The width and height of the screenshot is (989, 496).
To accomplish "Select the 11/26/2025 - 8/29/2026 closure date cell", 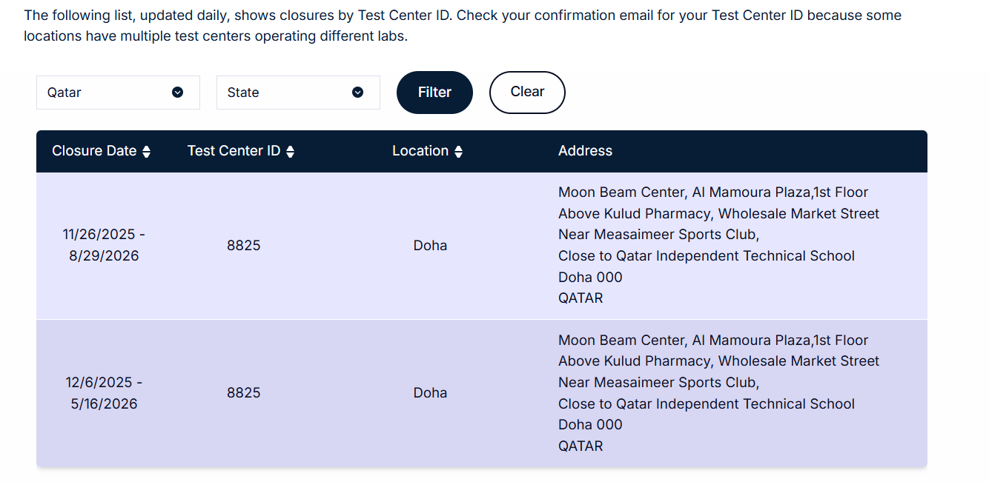I will coord(104,245).
